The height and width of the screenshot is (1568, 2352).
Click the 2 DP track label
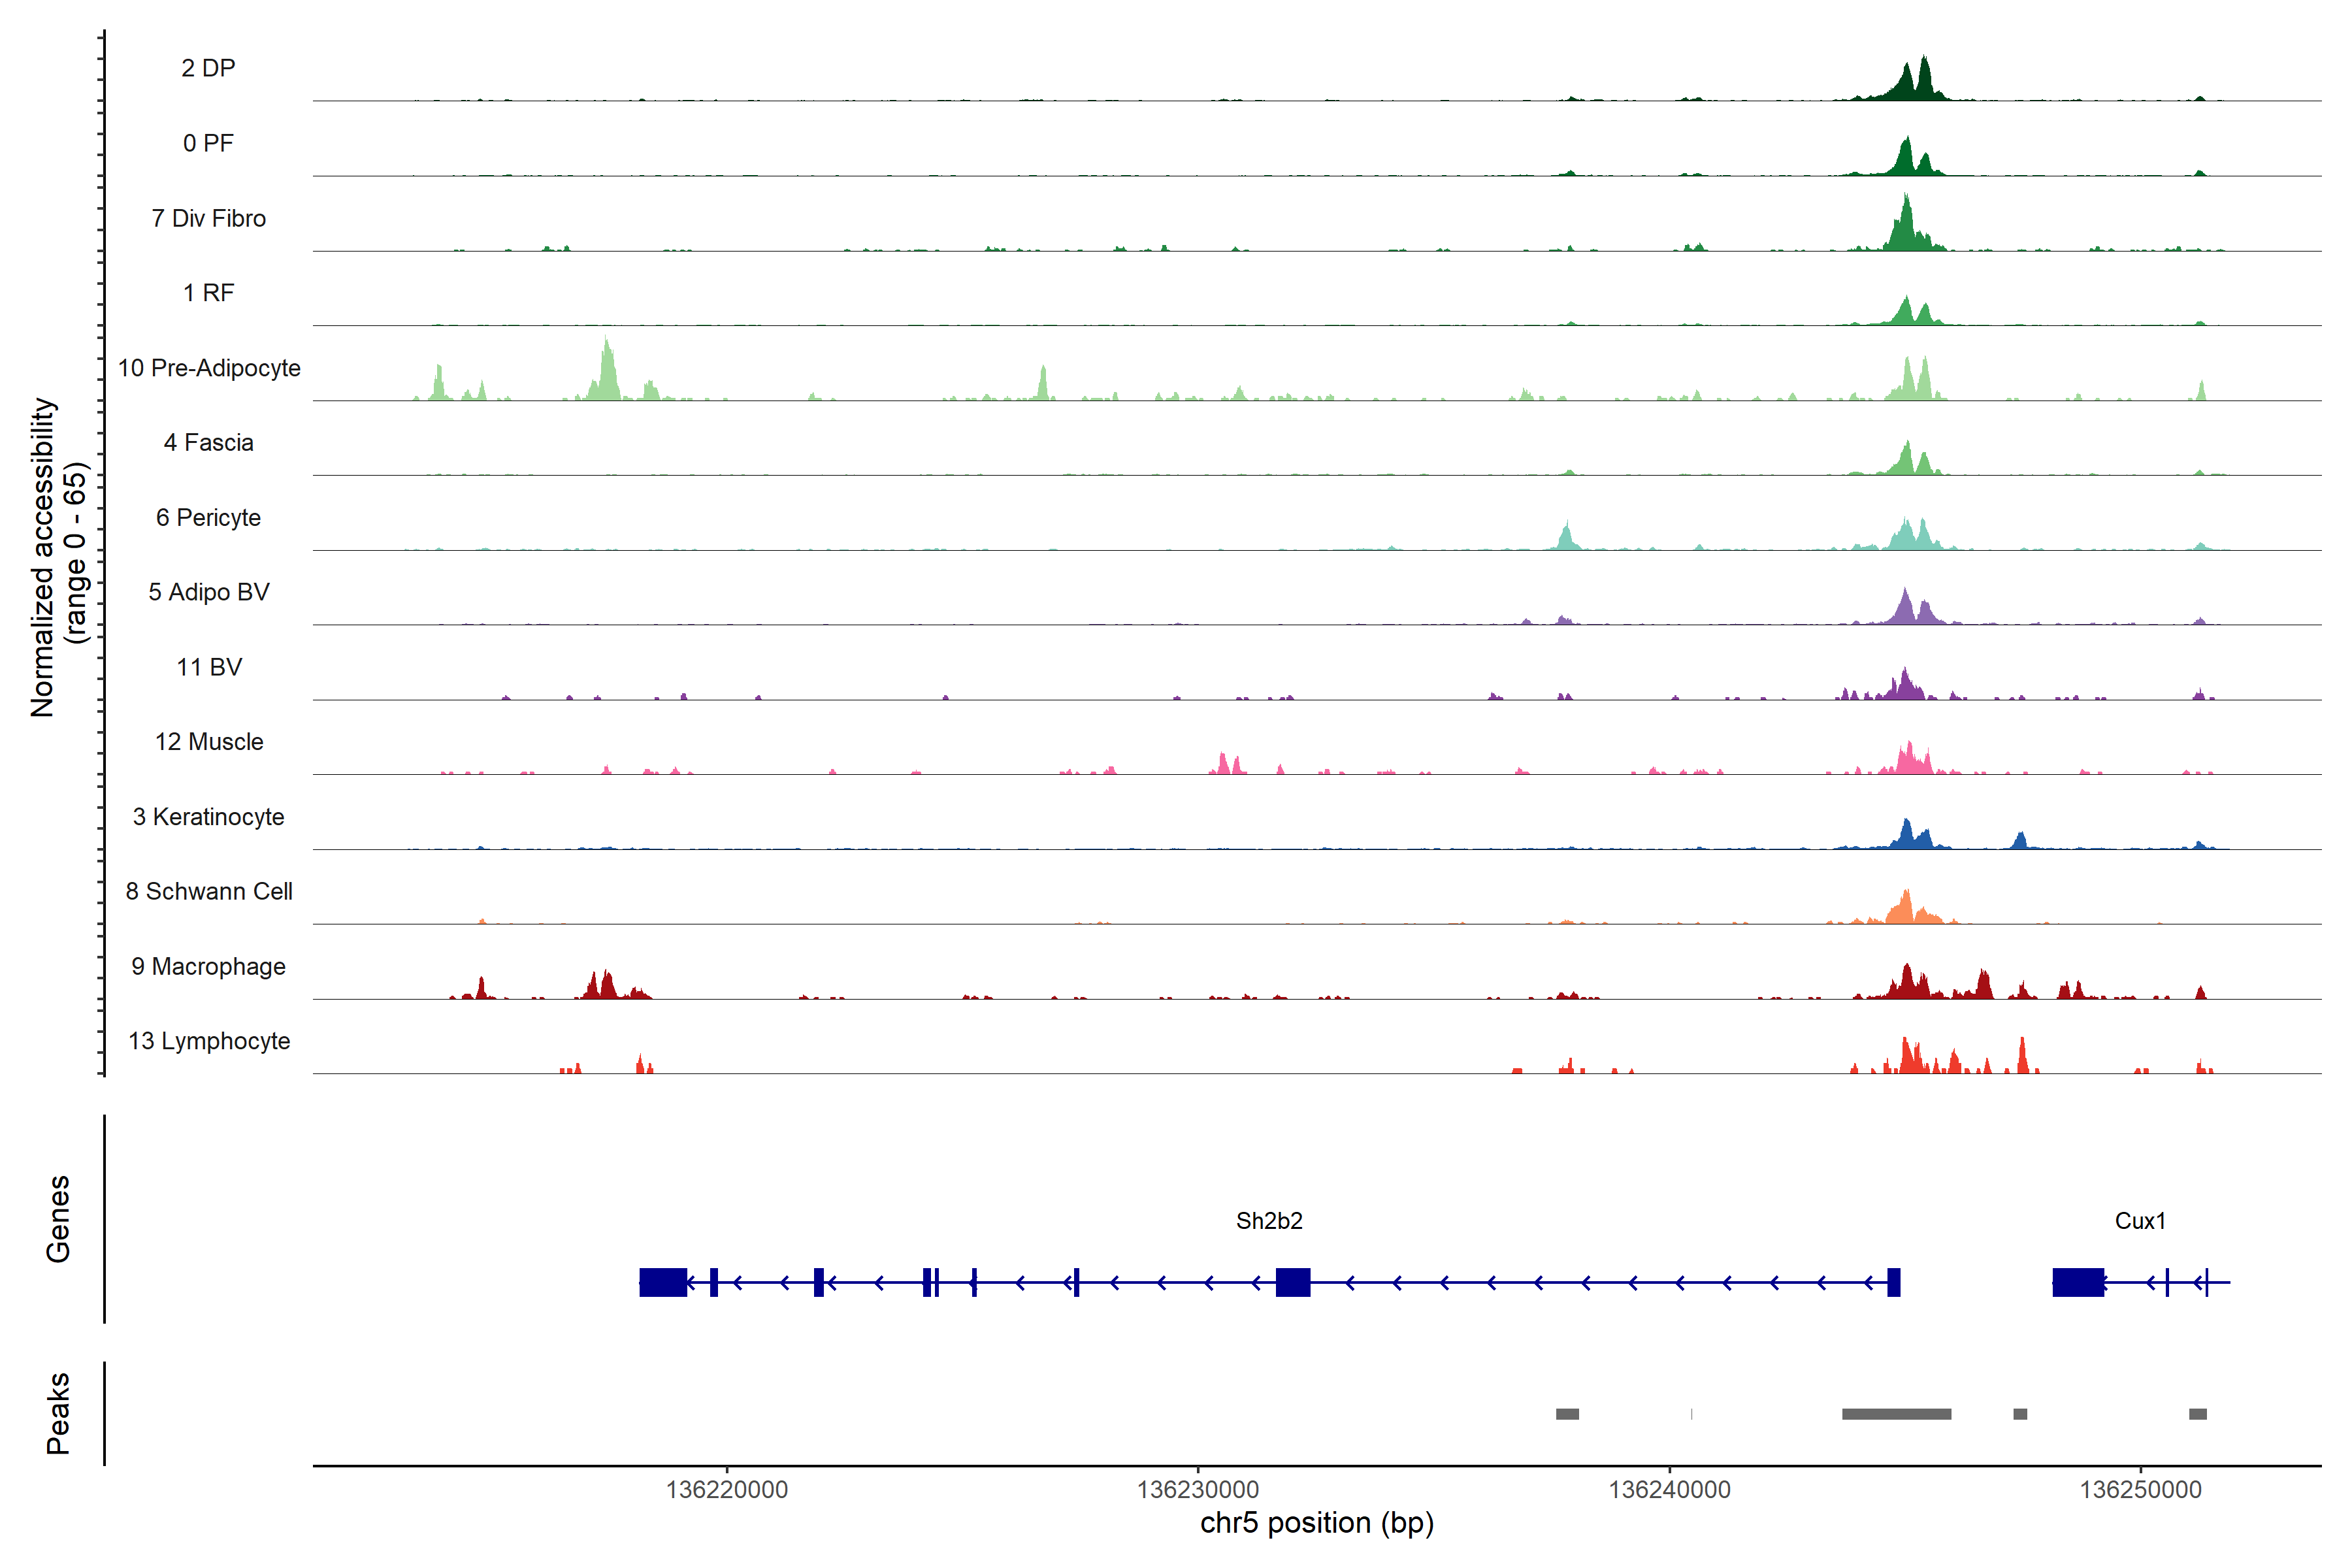(x=208, y=68)
